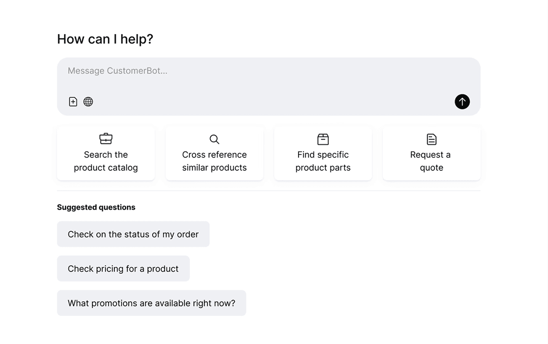Click the divider line above Suggested questions
This screenshot has width=548, height=344.
point(268,191)
